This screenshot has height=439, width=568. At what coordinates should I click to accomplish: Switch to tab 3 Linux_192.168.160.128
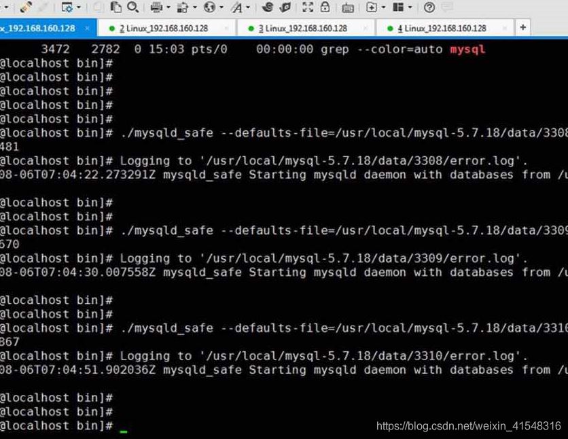(x=302, y=28)
